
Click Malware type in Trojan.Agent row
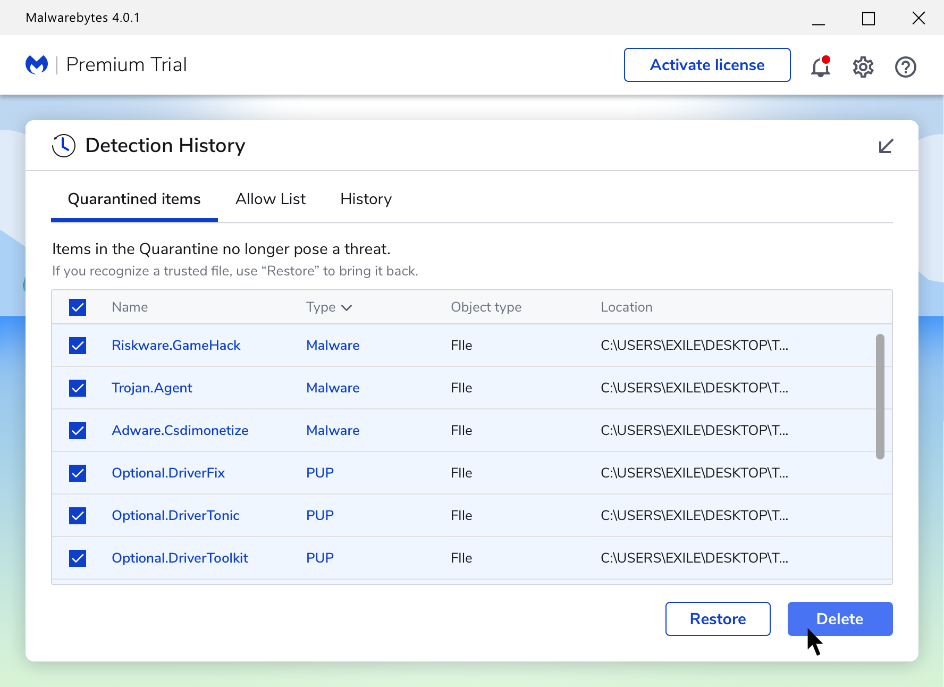[333, 388]
